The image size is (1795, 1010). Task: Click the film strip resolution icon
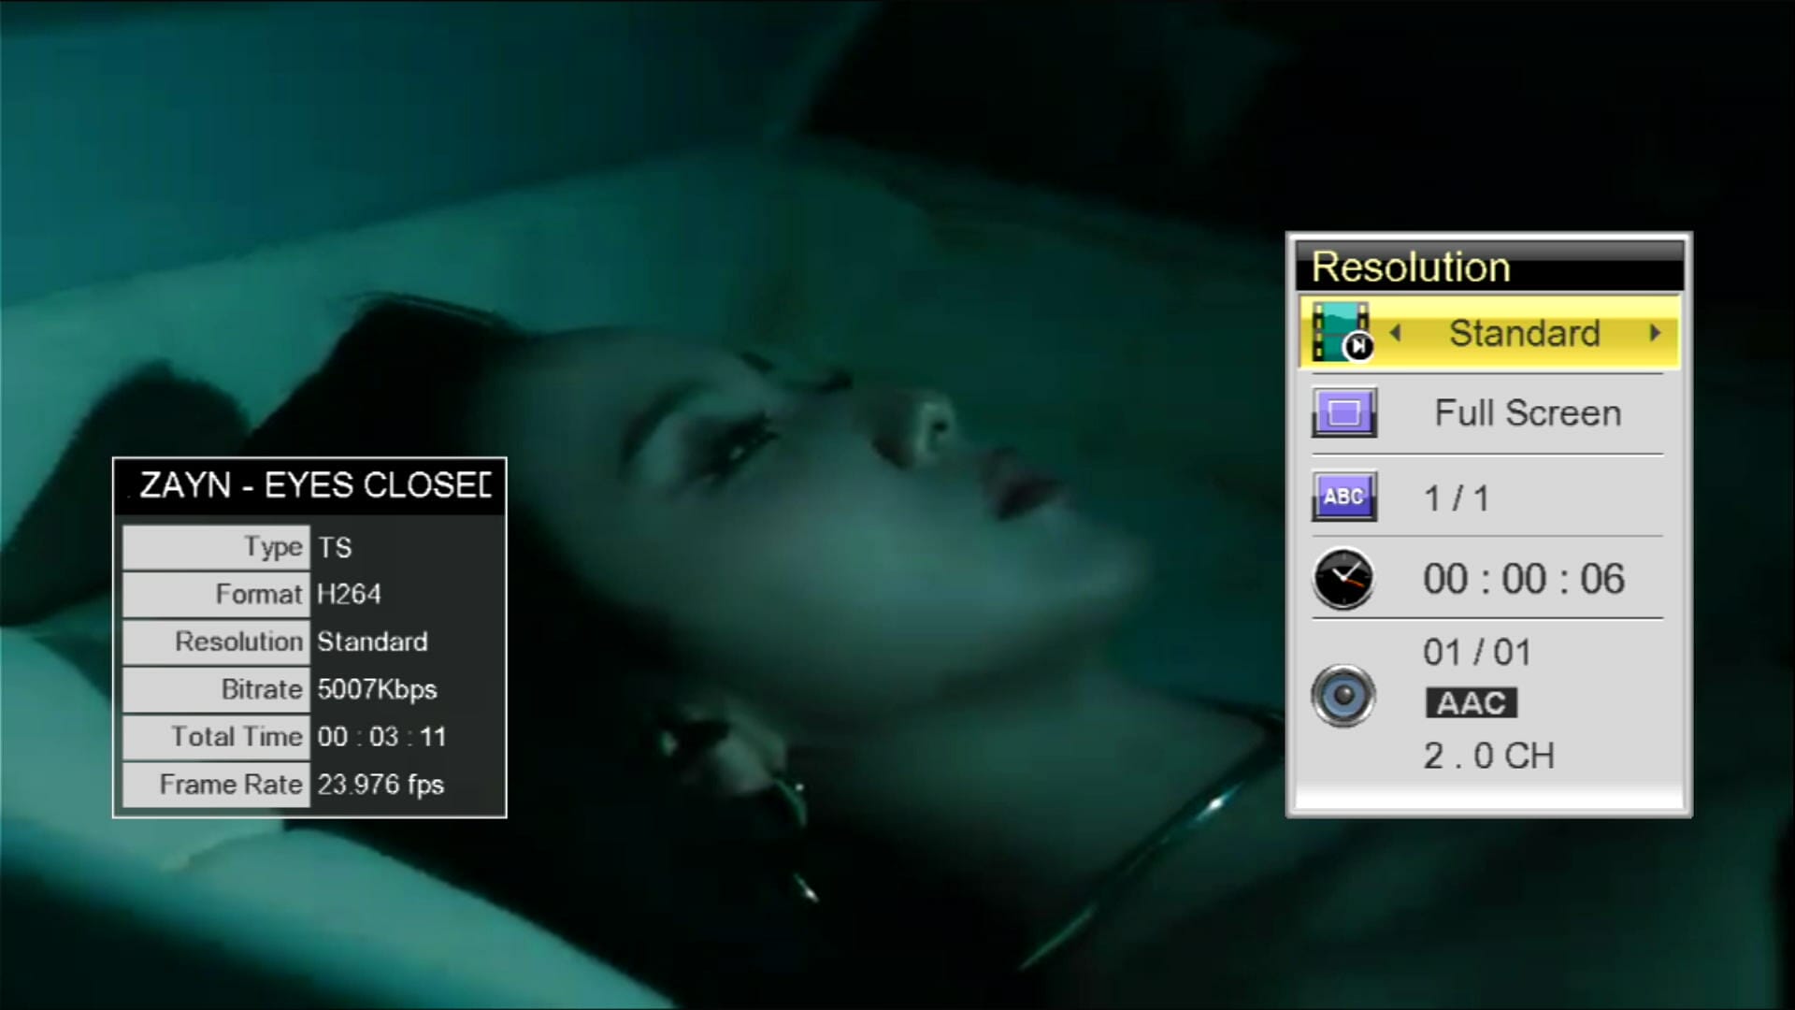pos(1342,331)
